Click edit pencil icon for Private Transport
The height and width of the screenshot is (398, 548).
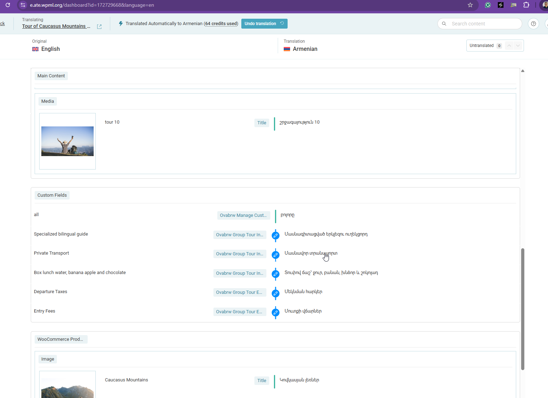tap(276, 255)
